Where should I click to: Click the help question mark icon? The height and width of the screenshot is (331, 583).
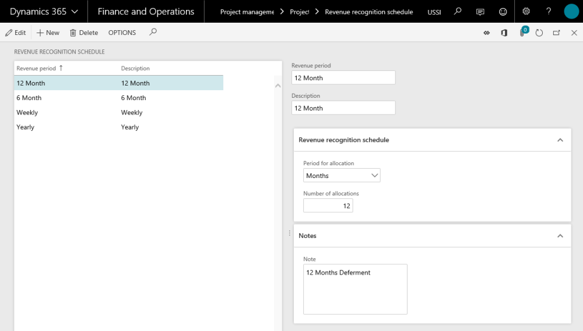point(549,12)
